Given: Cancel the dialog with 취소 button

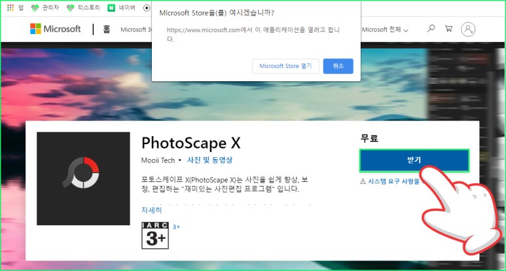Looking at the screenshot, I should pos(338,66).
